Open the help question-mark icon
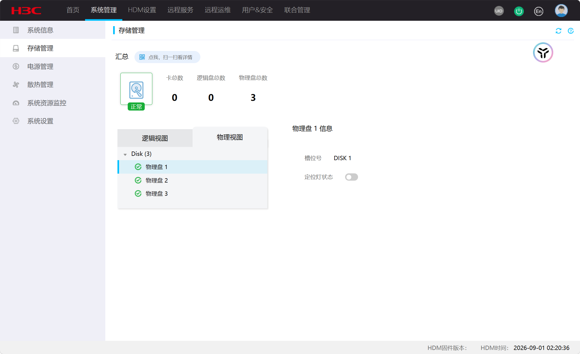Image resolution: width=580 pixels, height=354 pixels. tap(571, 31)
